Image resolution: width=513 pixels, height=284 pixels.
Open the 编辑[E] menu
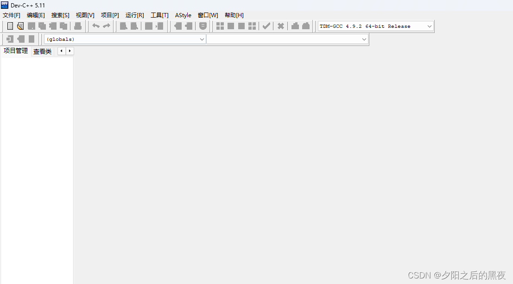[36, 15]
